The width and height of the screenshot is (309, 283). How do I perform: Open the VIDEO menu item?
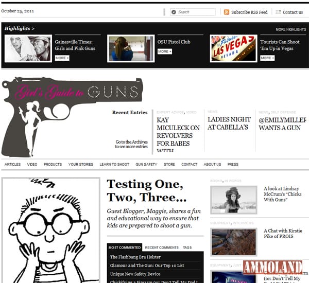(x=32, y=164)
